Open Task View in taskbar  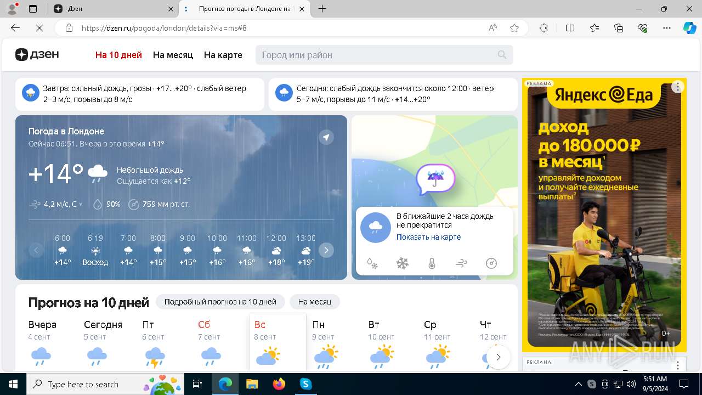pos(197,384)
